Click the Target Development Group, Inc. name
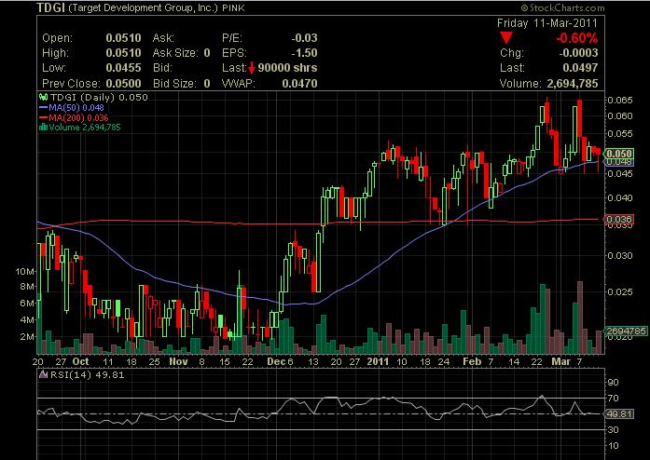The height and width of the screenshot is (460, 650). click(143, 7)
